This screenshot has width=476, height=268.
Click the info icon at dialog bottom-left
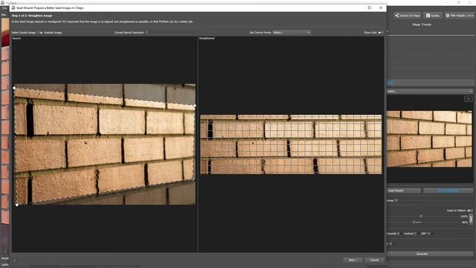click(15, 260)
